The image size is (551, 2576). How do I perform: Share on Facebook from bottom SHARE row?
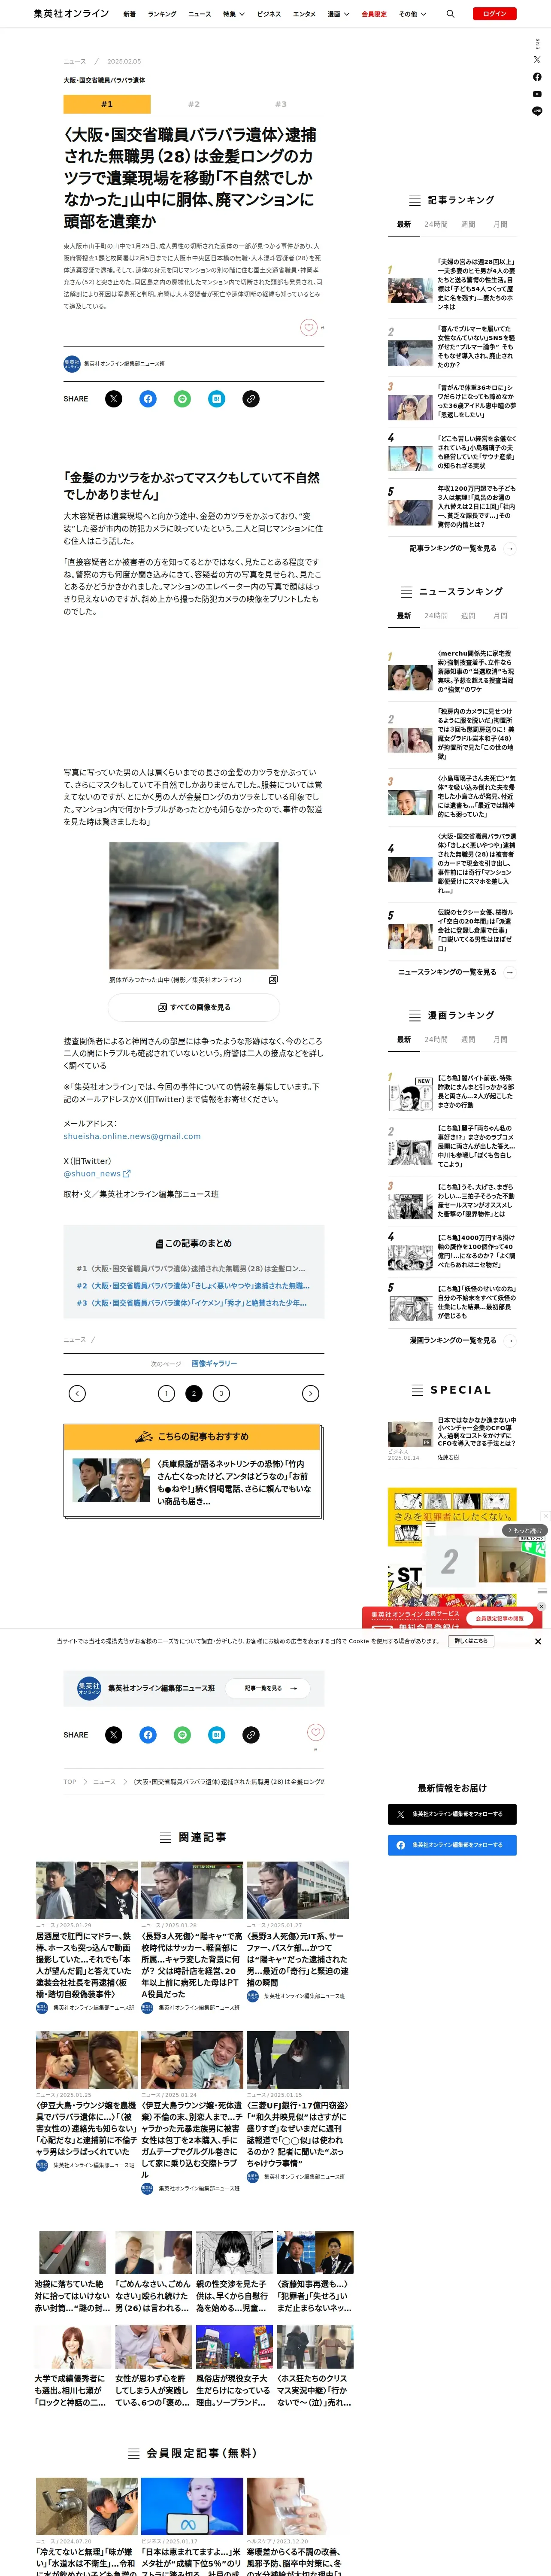(148, 1735)
